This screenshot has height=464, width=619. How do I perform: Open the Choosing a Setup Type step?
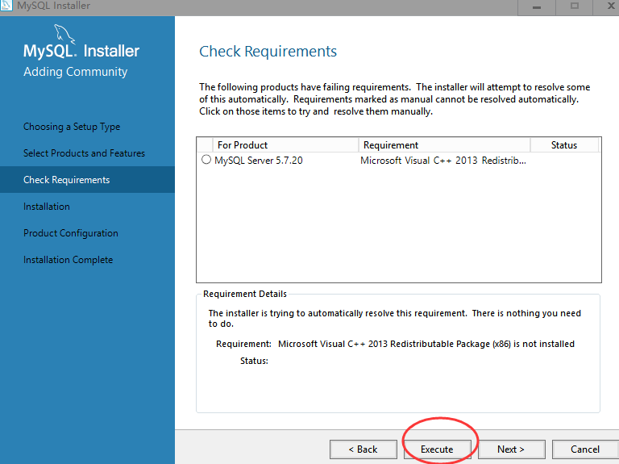pos(72,127)
